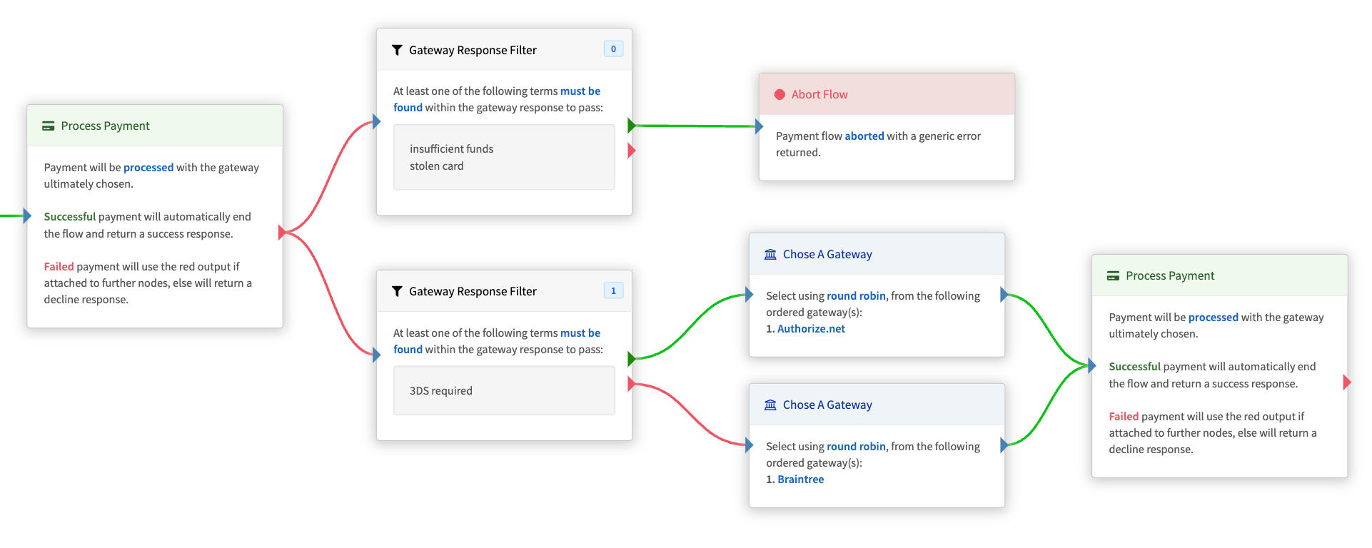
Task: Select the blue input port of the 3DS required filter
Action: click(376, 355)
